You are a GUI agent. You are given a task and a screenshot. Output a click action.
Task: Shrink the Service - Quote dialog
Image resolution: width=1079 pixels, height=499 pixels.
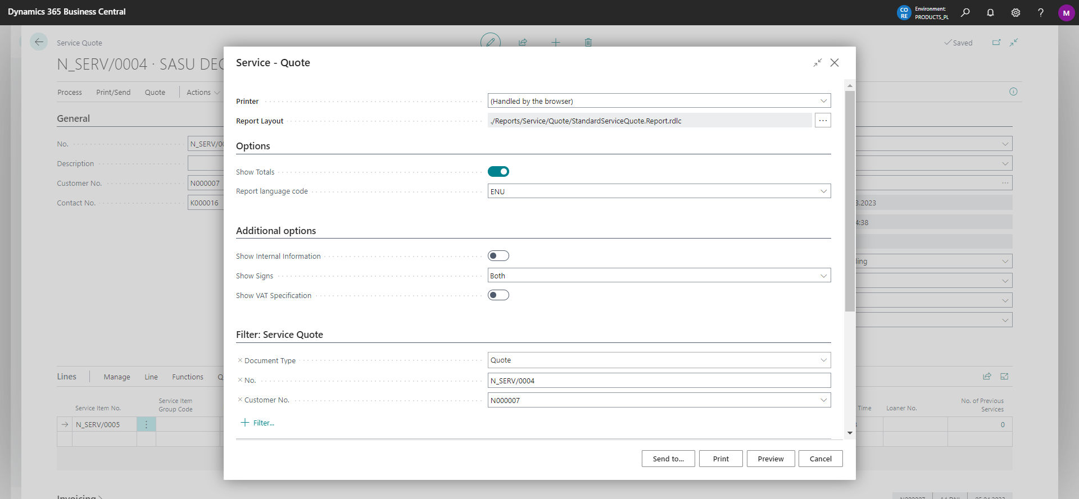point(817,63)
